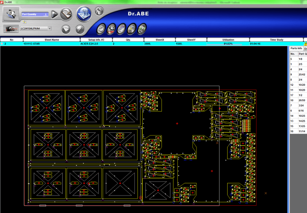
Task: Click the blank sheet stack icon
Action: click(66, 29)
